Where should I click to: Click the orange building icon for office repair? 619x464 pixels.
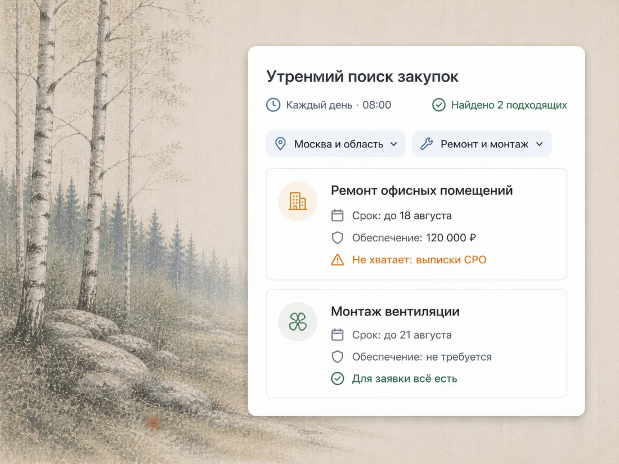point(298,201)
